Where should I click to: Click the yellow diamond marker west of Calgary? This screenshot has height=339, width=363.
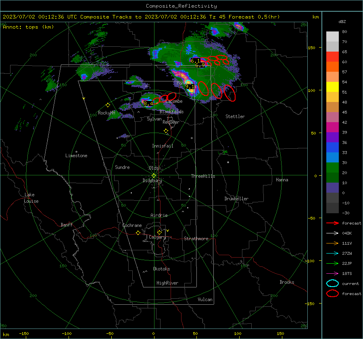pyautogui.click(x=138, y=233)
